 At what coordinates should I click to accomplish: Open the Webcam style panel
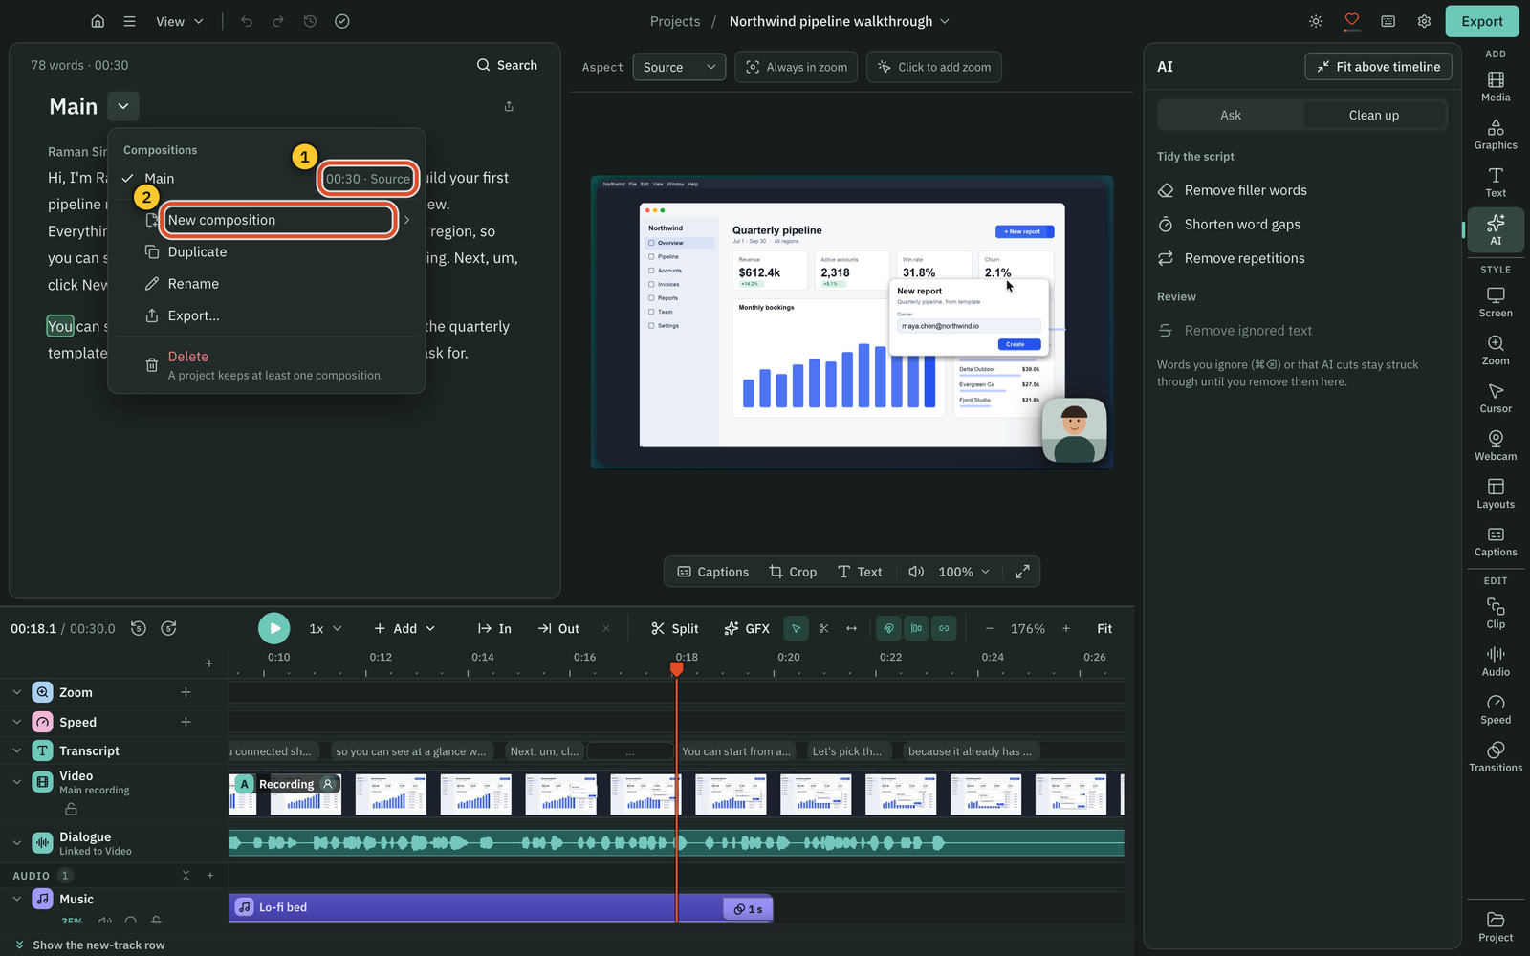tap(1496, 446)
